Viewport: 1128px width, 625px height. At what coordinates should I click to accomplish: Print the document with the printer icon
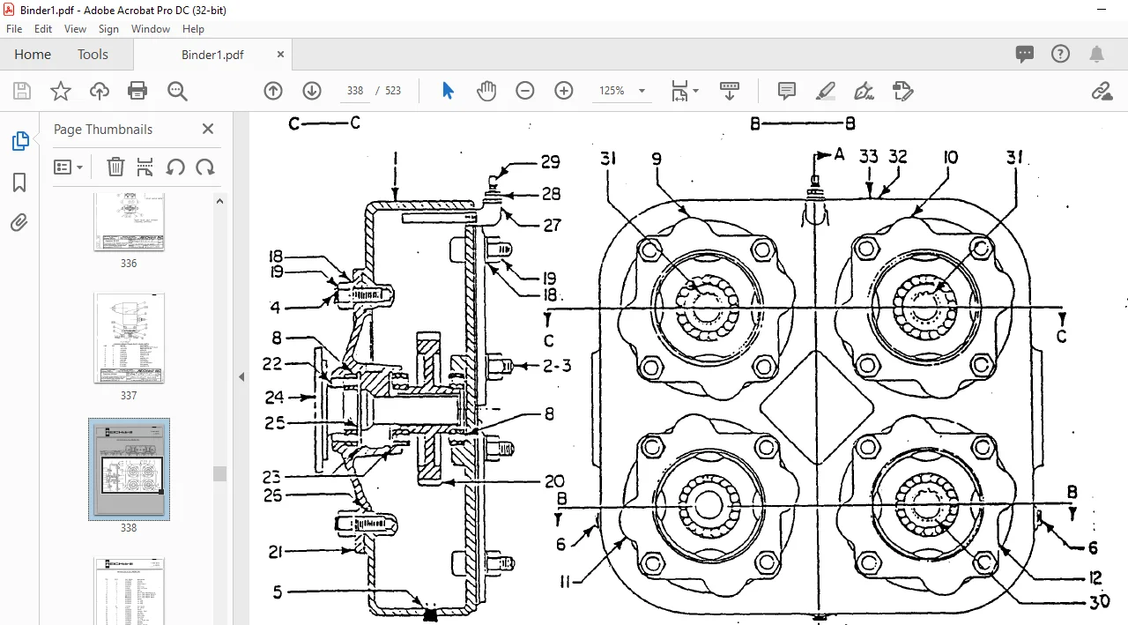[x=137, y=91]
